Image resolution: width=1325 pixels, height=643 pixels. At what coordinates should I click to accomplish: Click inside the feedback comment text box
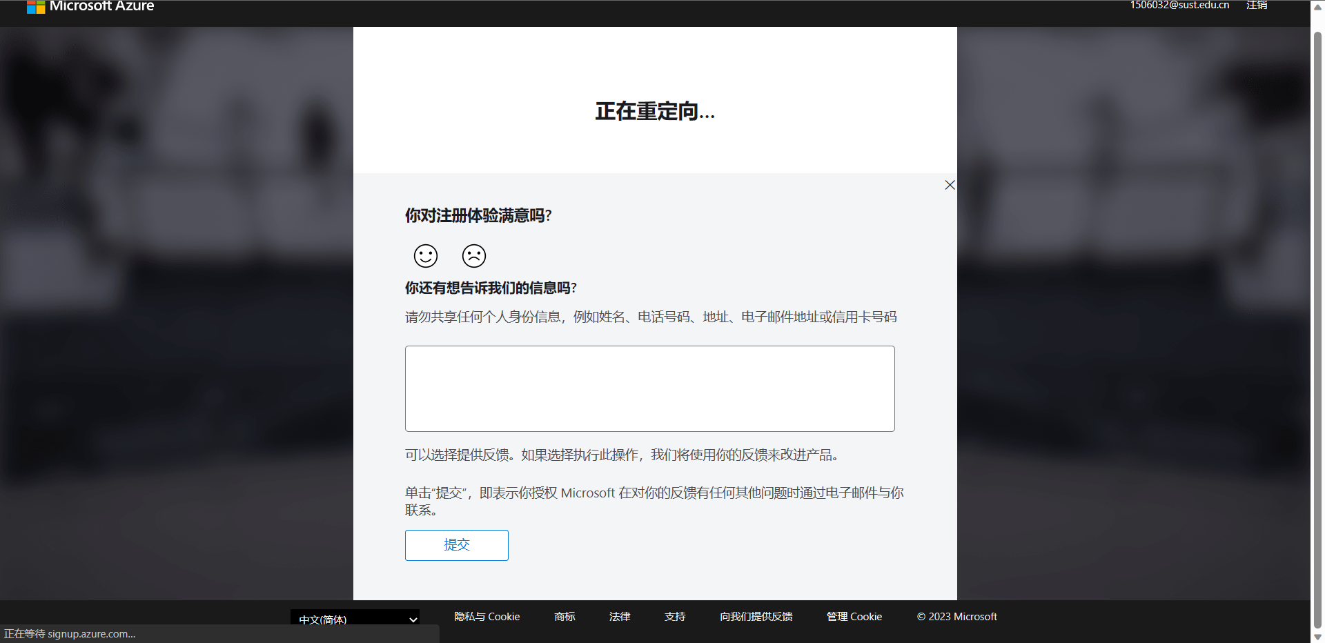click(x=649, y=388)
